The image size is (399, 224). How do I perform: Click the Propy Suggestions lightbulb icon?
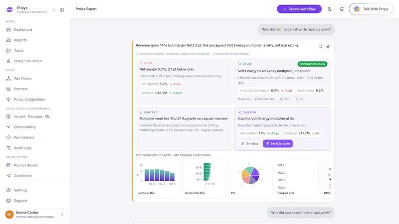(x=8, y=99)
